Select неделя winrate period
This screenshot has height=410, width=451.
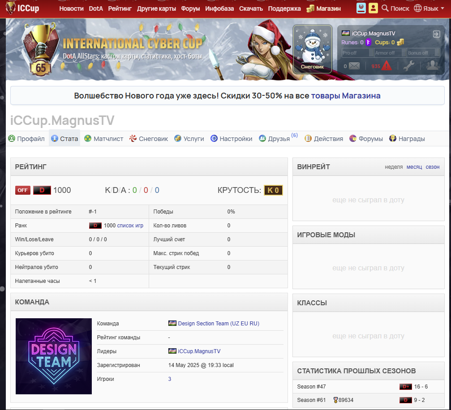coord(394,167)
